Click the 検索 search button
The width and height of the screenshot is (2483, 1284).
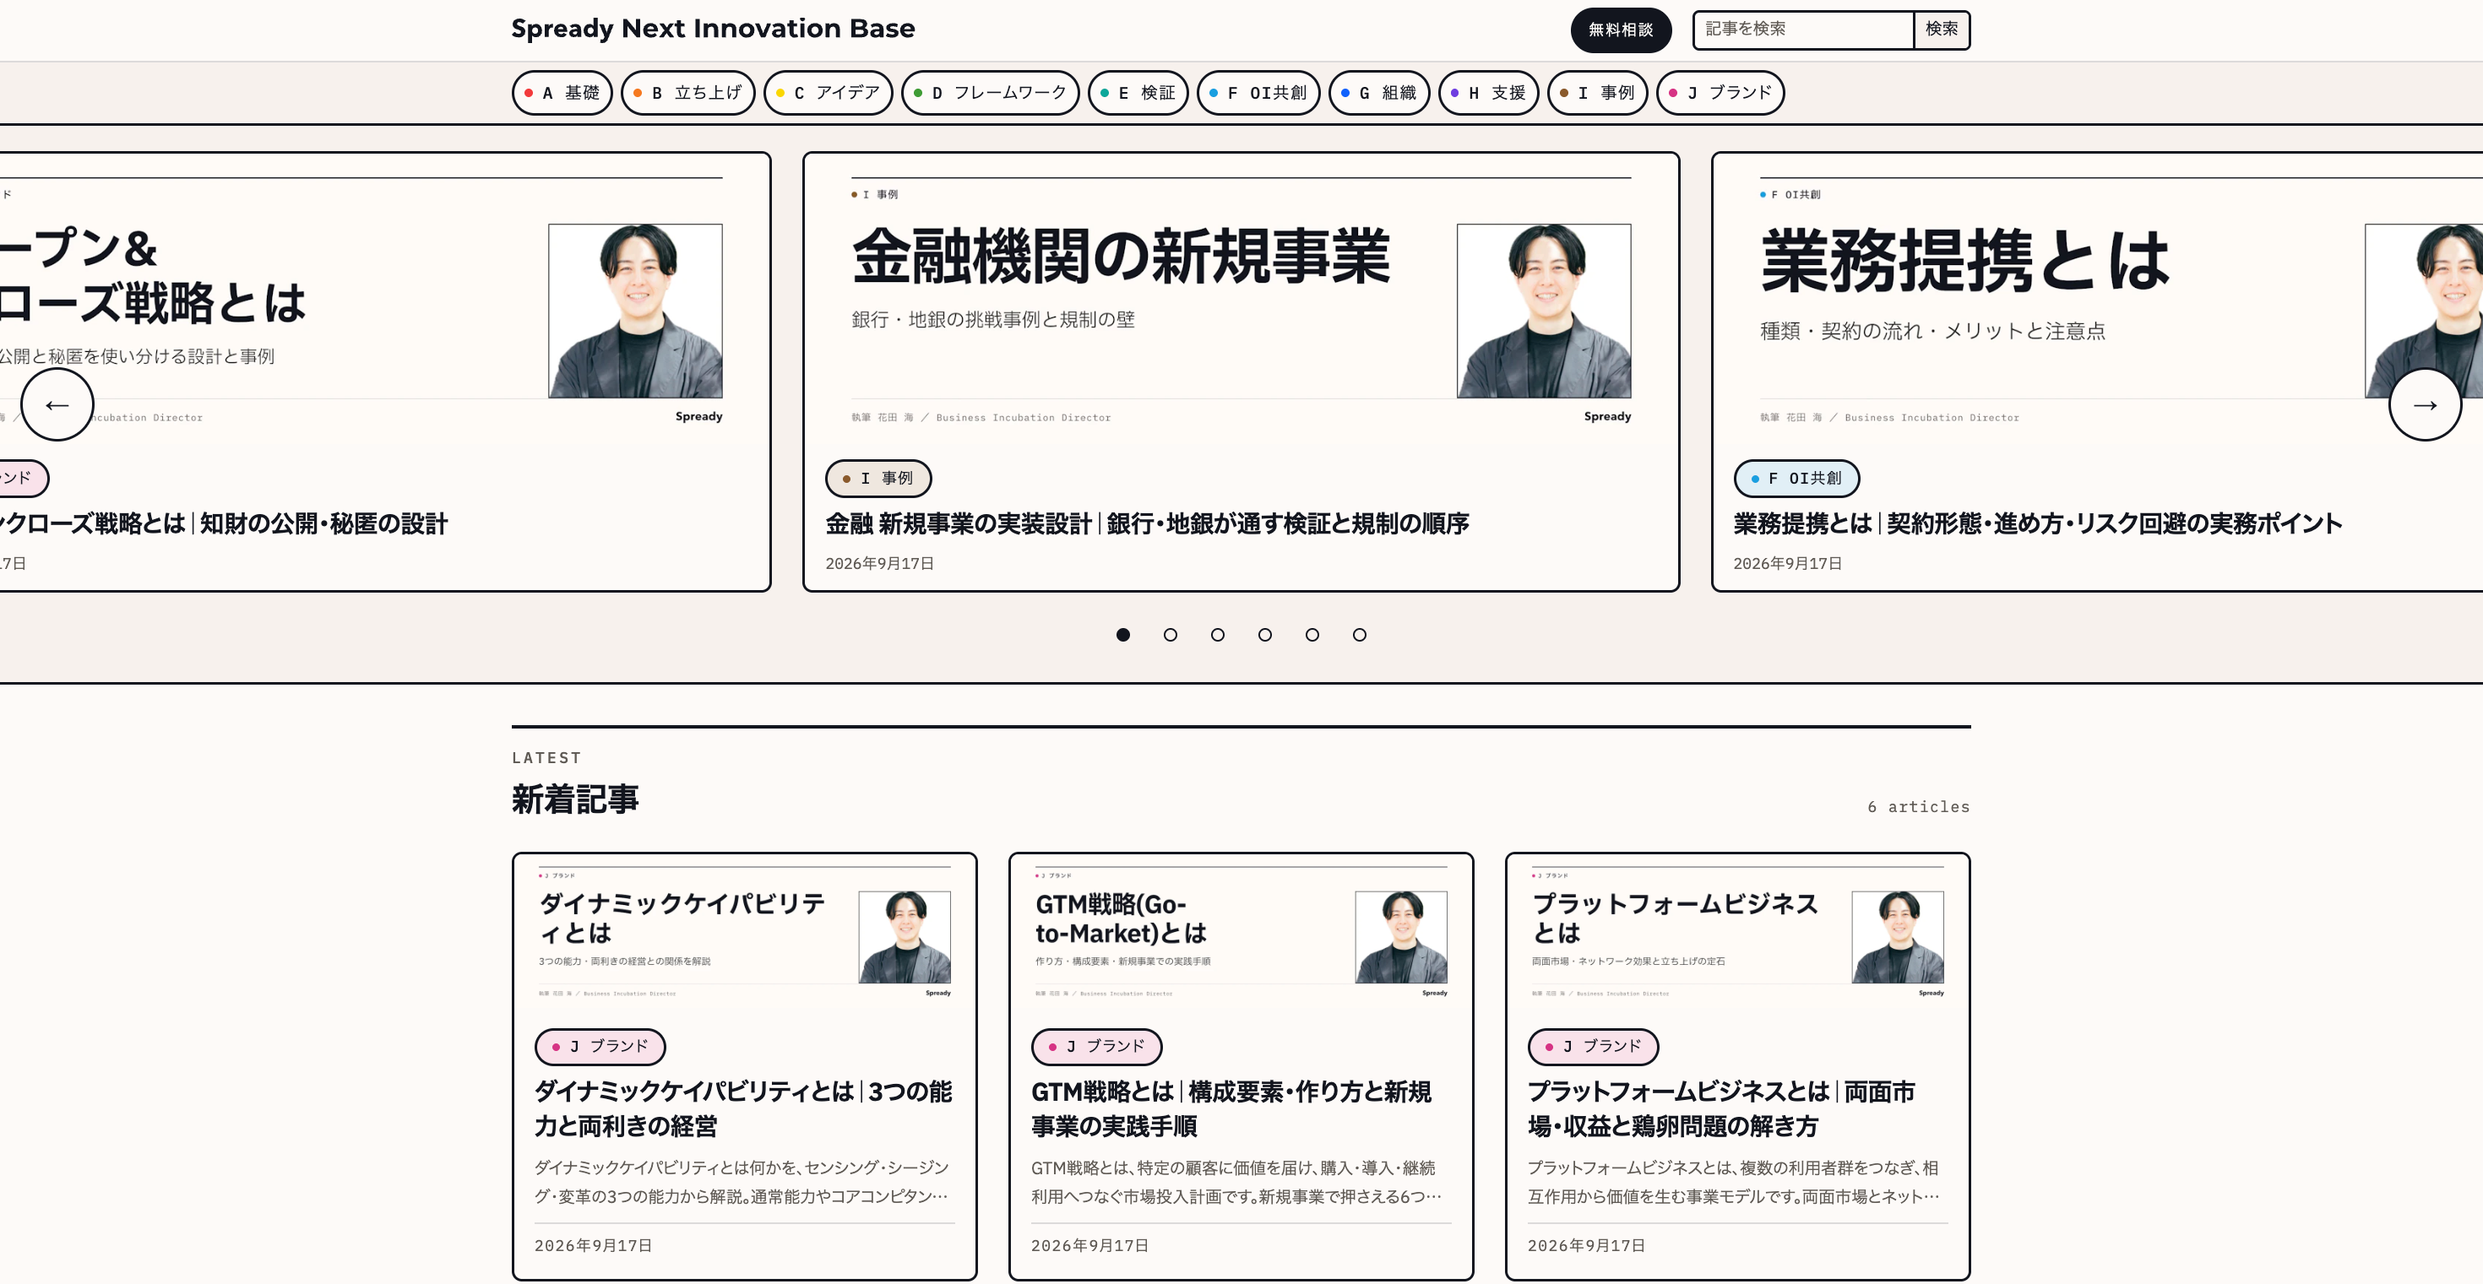click(1942, 30)
